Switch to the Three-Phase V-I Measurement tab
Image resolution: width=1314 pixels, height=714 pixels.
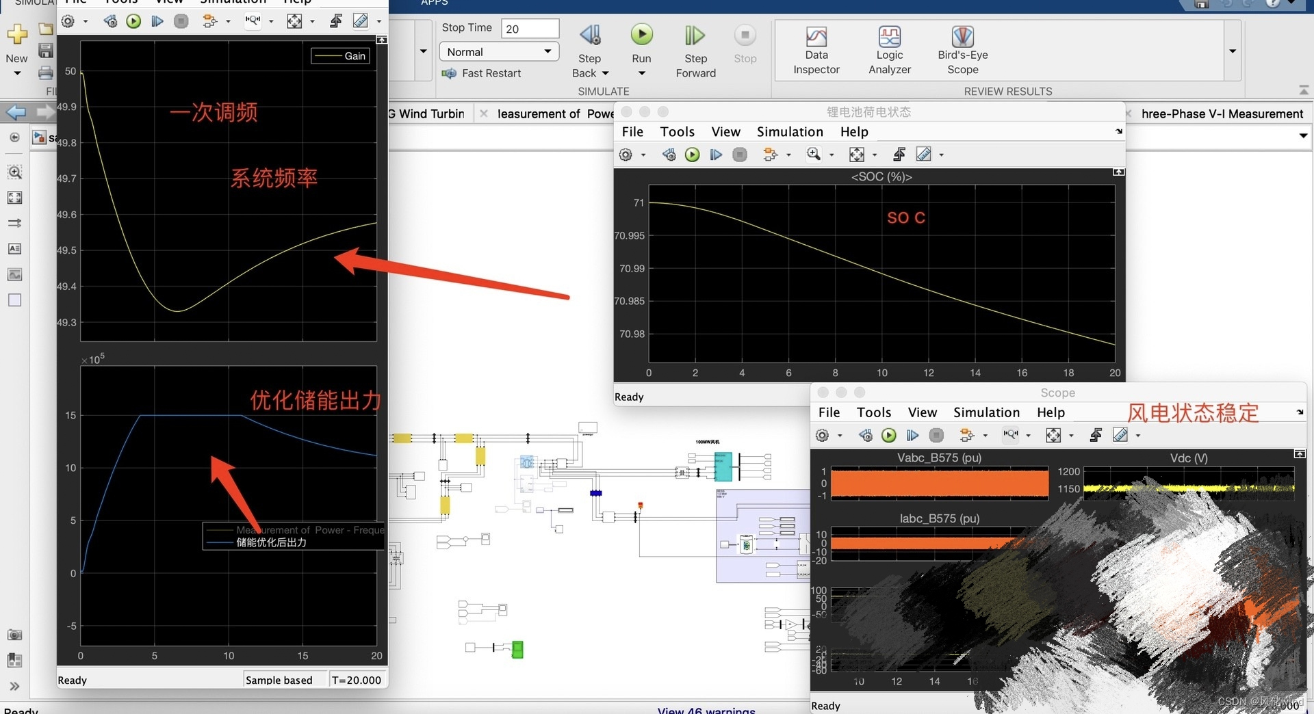(x=1221, y=114)
